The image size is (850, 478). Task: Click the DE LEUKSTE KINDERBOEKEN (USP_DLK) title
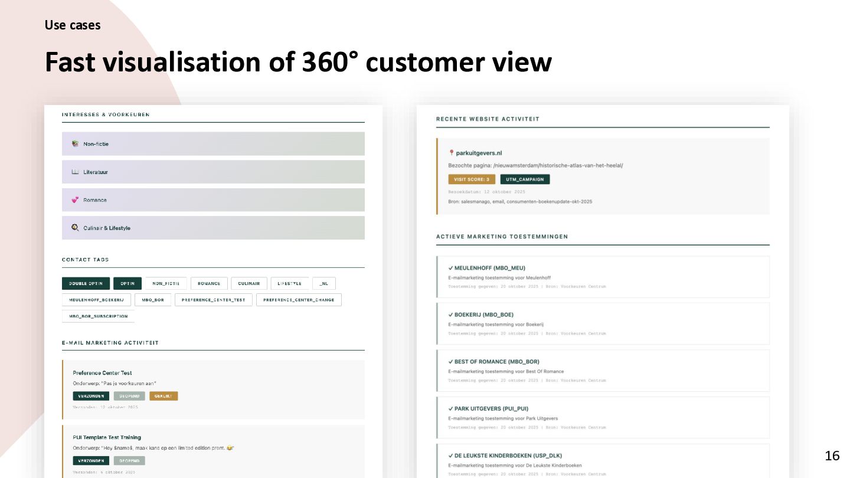click(508, 456)
